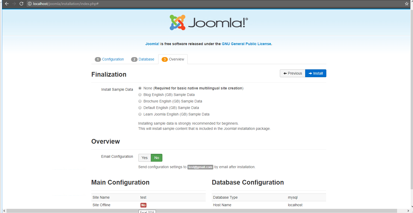Click the 'Database Type' row label
This screenshot has width=413, height=213.
click(x=225, y=197)
